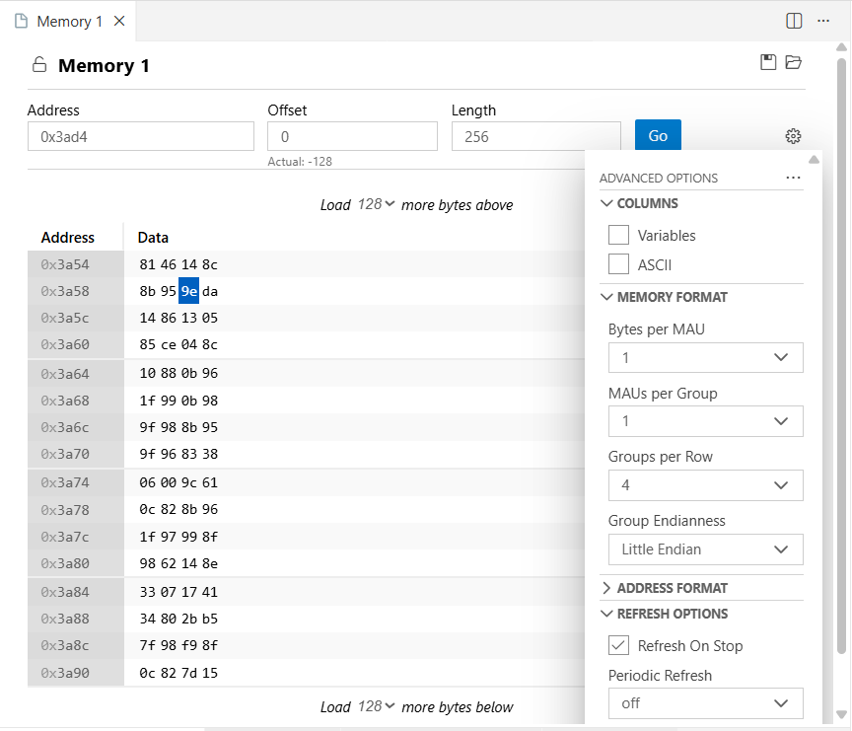Click the save memory floppy disk icon
Screen dimensions: 852x731
768,62
